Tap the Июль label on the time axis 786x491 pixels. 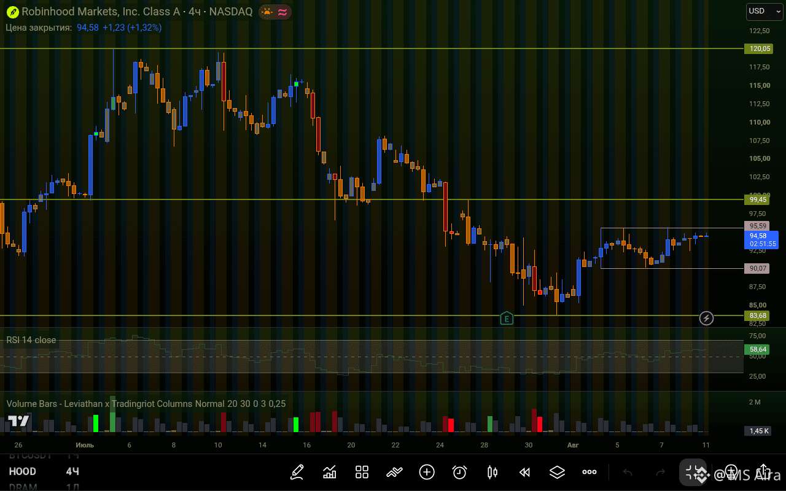(x=85, y=445)
